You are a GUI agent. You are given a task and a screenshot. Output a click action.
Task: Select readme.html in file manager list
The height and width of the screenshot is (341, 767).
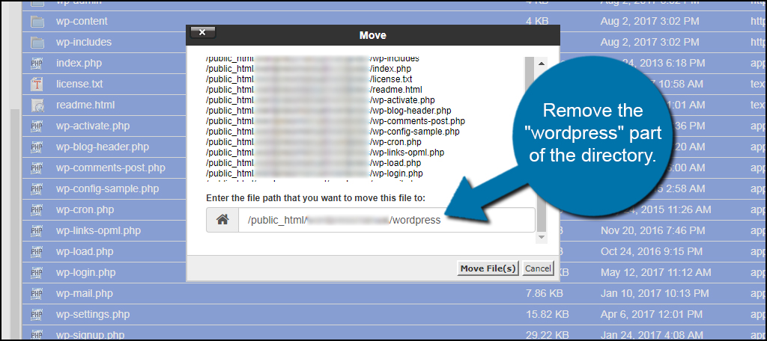click(85, 105)
